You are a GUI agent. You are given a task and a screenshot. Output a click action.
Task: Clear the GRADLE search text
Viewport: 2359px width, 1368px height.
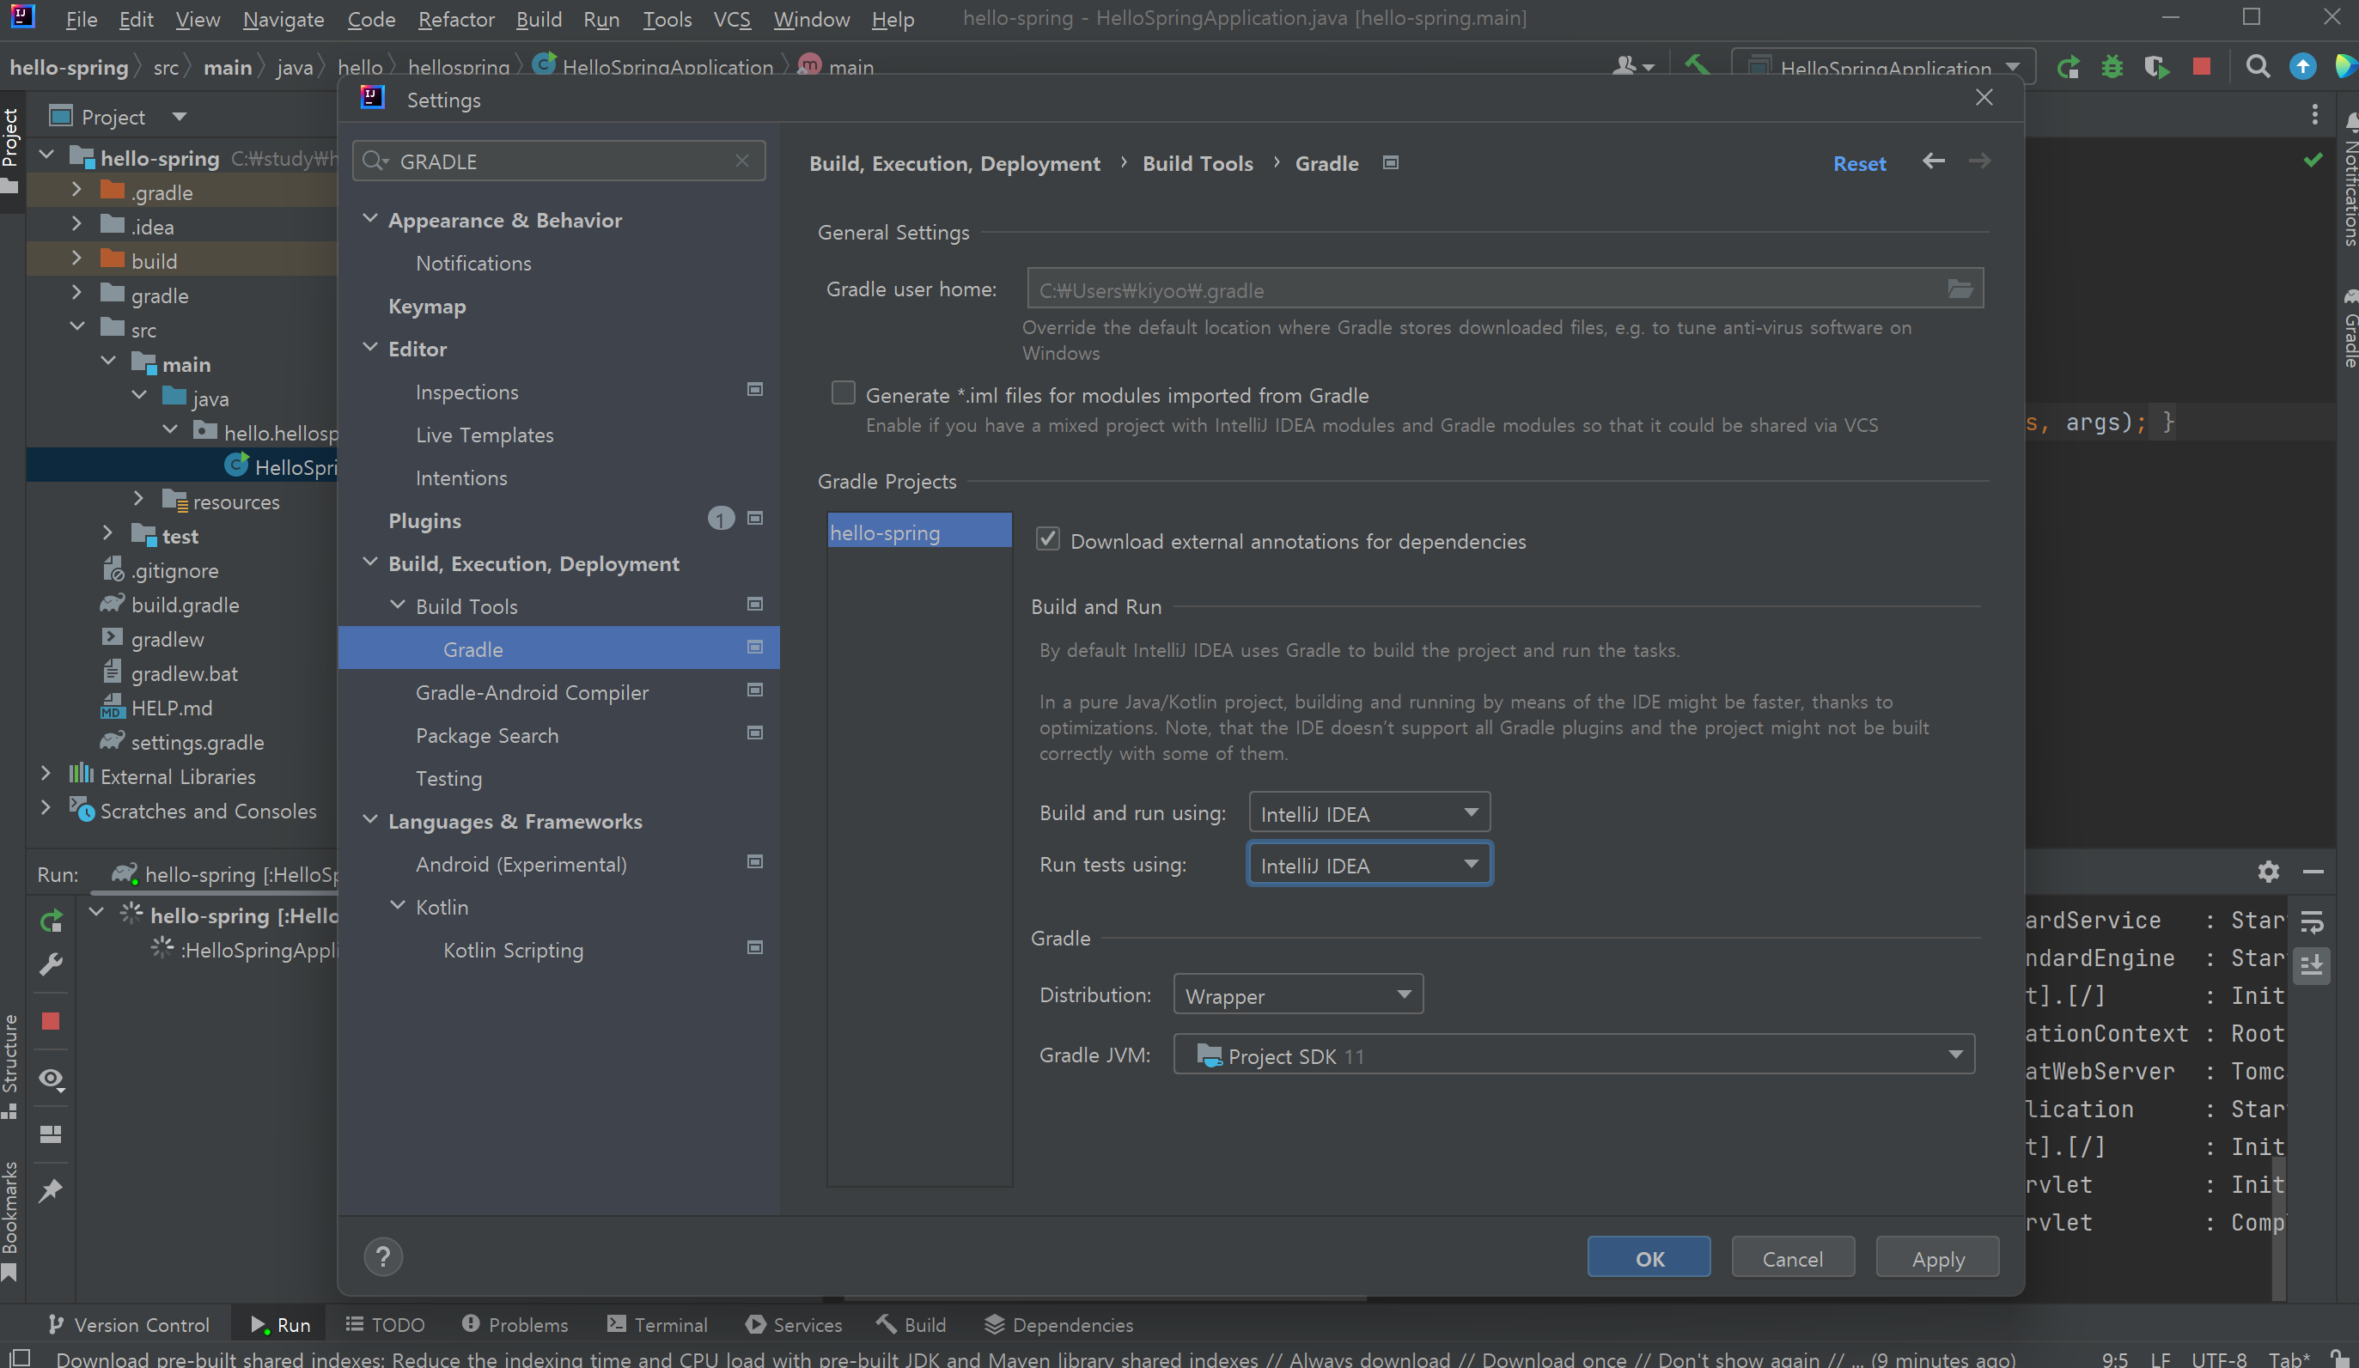[742, 161]
